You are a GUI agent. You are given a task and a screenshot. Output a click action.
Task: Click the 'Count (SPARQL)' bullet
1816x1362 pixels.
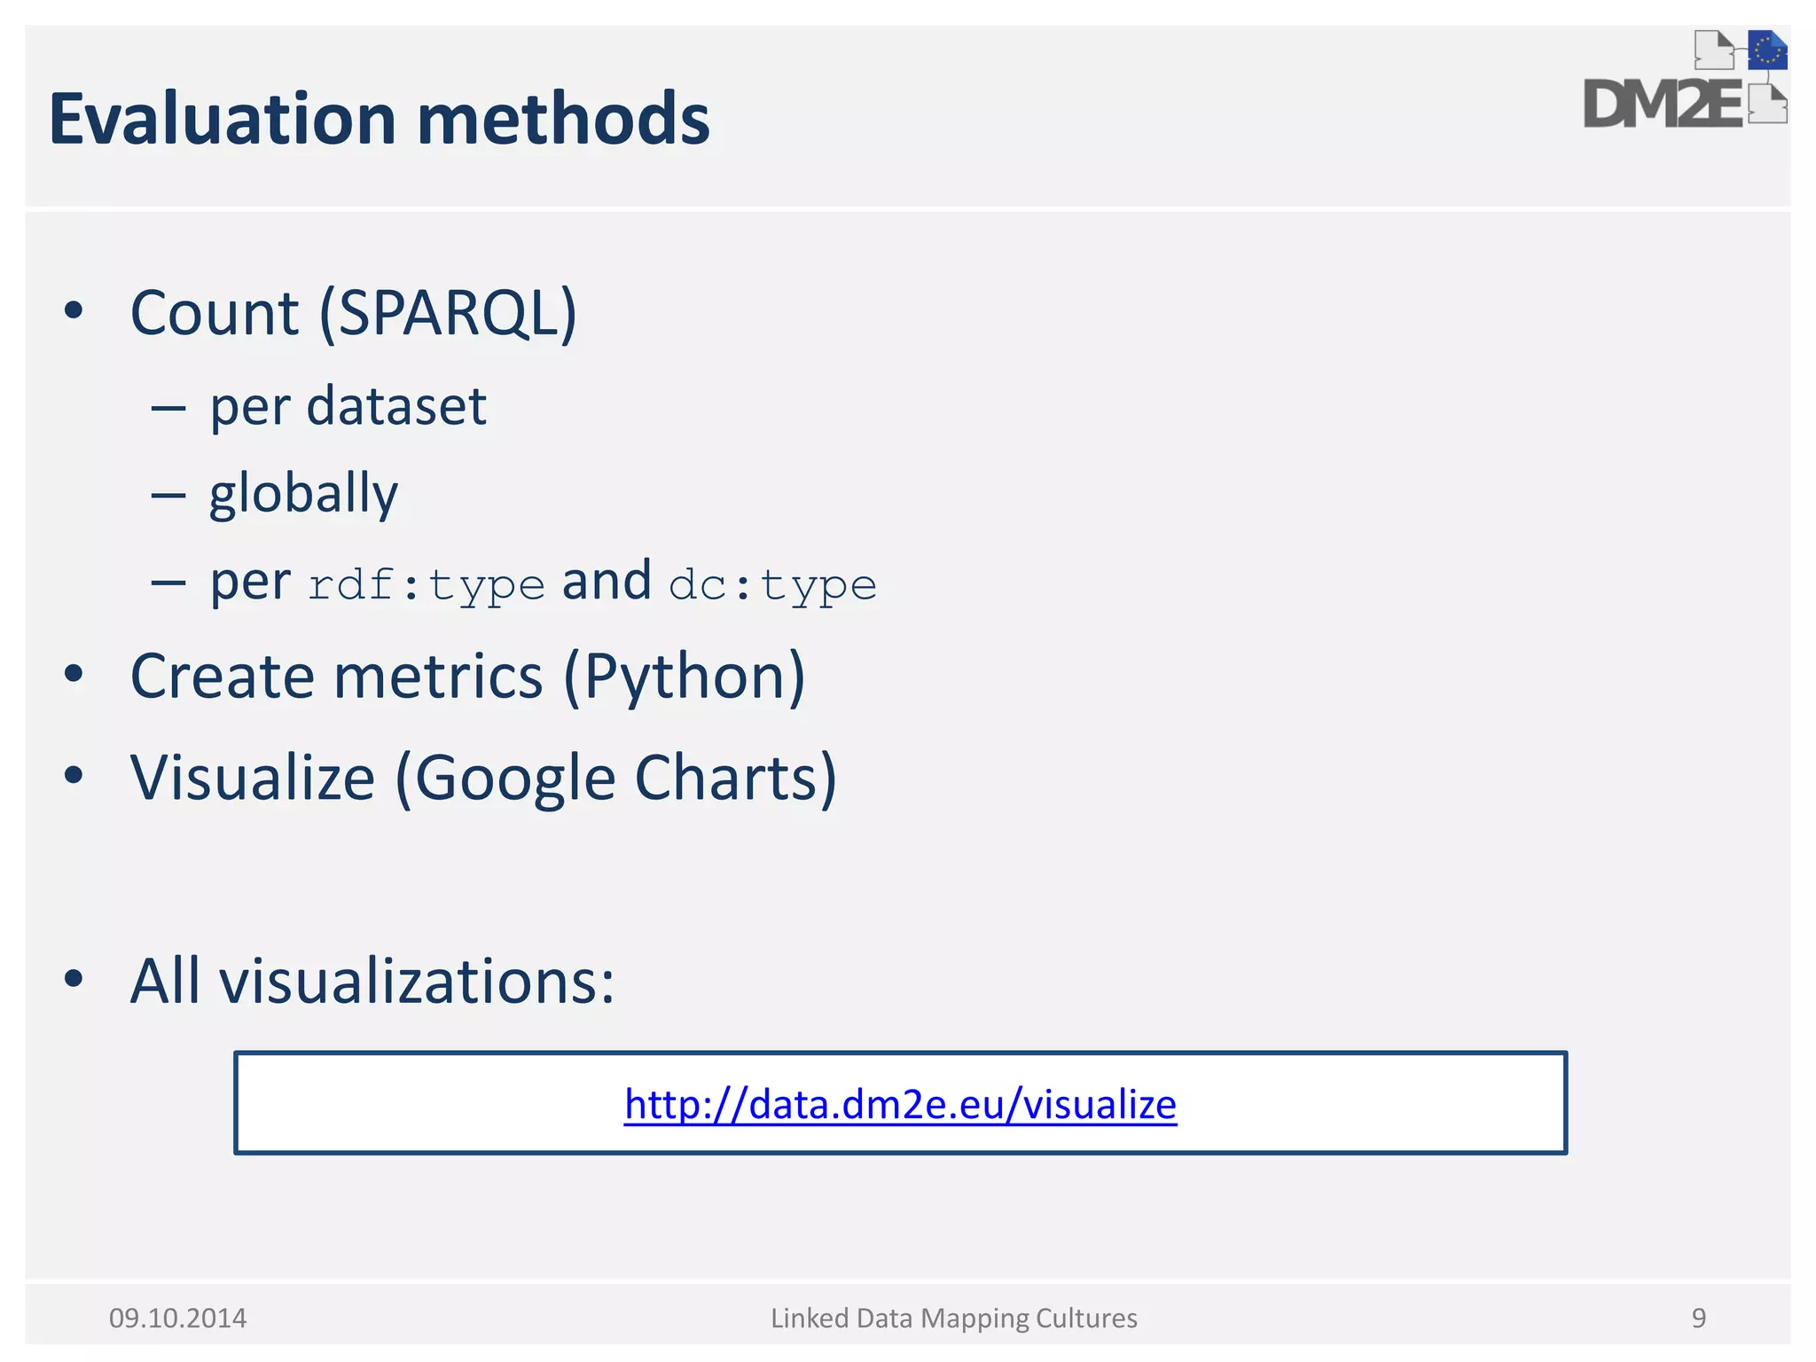tap(354, 313)
